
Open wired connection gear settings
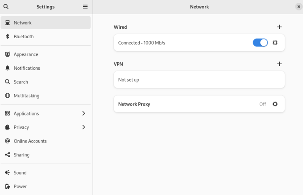pyautogui.click(x=275, y=43)
